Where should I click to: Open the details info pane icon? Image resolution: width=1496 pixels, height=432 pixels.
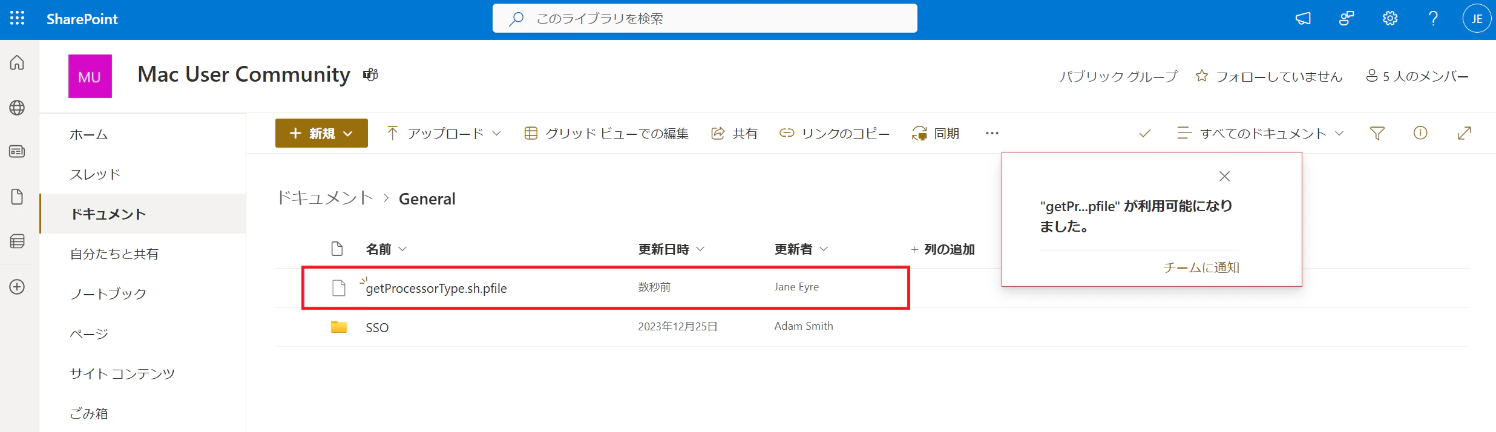pyautogui.click(x=1420, y=133)
